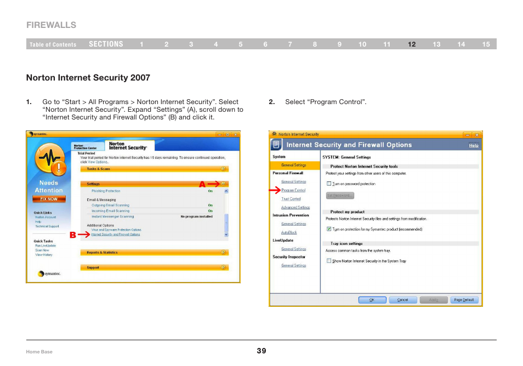
Task: Enable Turn on password protection checkbox
Action: pyautogui.click(x=329, y=184)
